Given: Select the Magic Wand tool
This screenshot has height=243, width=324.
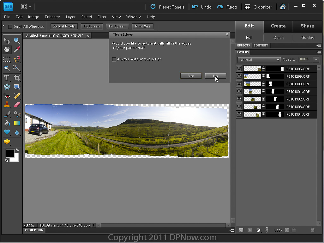Looking at the screenshot, I should (x=7, y=68).
